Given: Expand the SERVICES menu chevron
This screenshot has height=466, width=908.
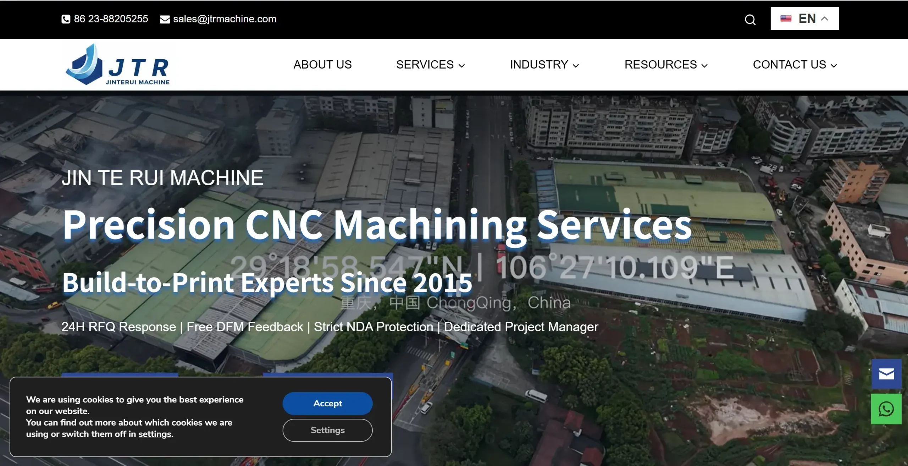Looking at the screenshot, I should pos(461,65).
